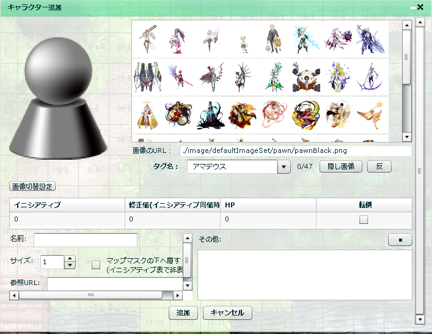Screen dimensions: 432x334
Task: Click dialog outer scrollbar down arrow
Action: [x=420, y=319]
